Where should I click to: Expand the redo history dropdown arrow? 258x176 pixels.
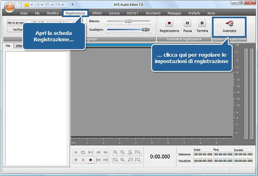[63, 5]
